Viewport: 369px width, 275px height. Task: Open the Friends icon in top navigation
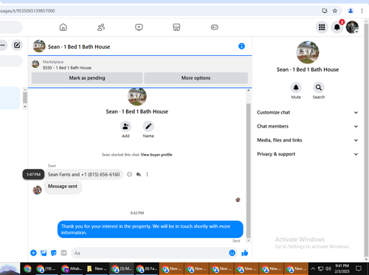pos(101,27)
